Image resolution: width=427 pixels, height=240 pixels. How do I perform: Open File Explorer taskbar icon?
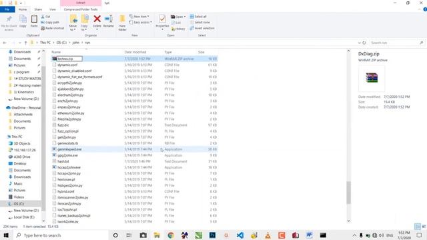(157, 235)
